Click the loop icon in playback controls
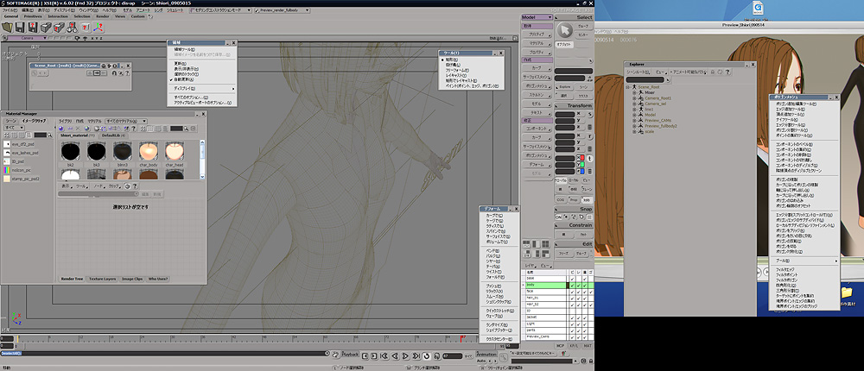 click(x=427, y=356)
